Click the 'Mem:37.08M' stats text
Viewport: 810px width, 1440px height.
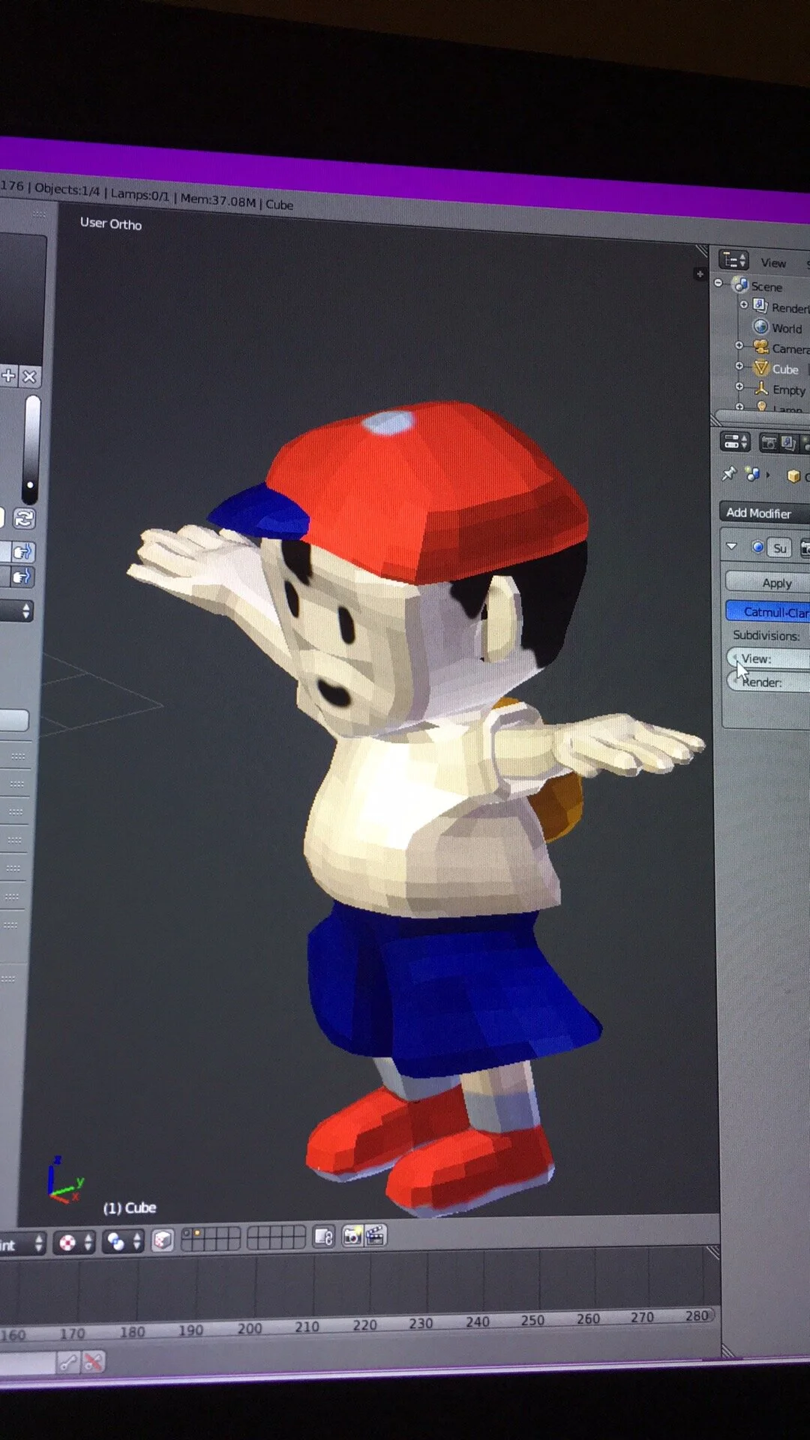217,199
